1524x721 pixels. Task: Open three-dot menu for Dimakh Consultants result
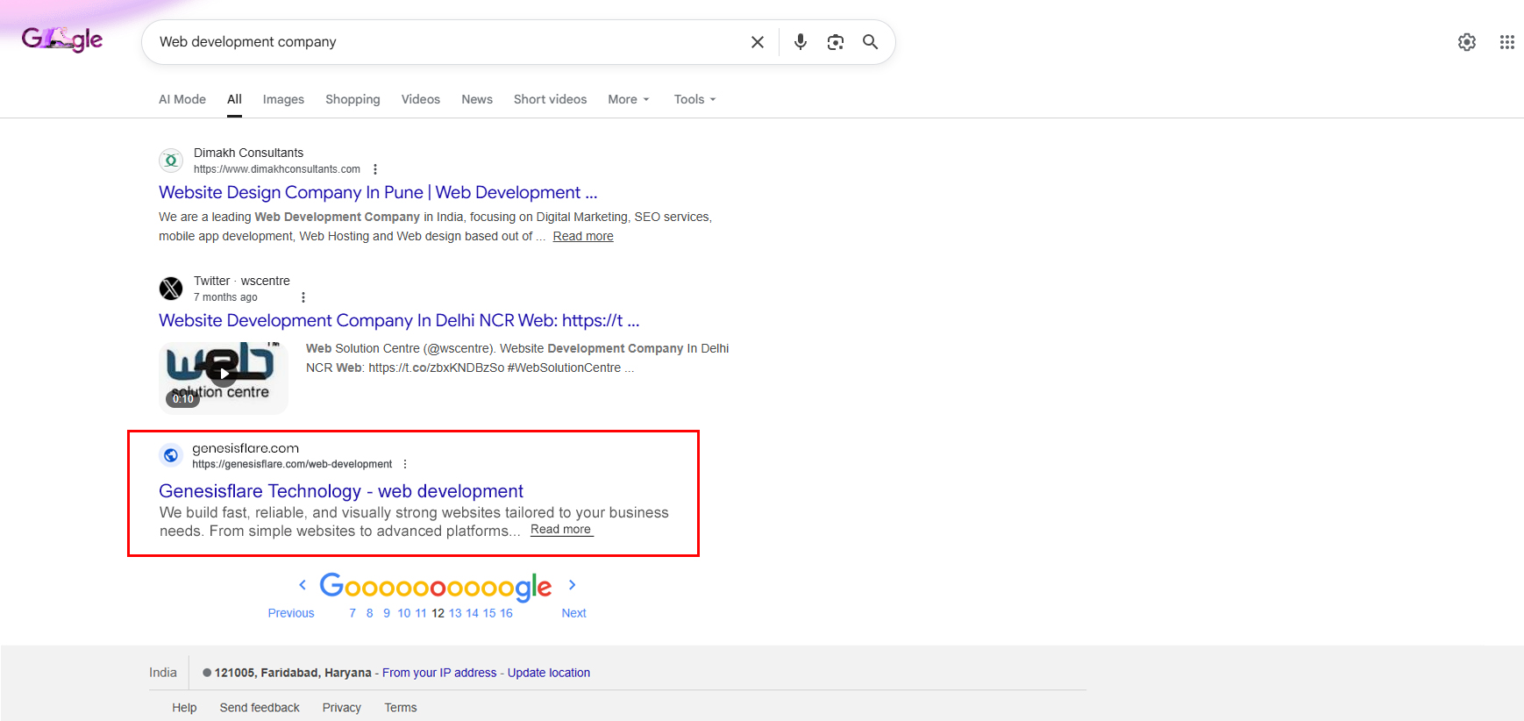click(375, 169)
